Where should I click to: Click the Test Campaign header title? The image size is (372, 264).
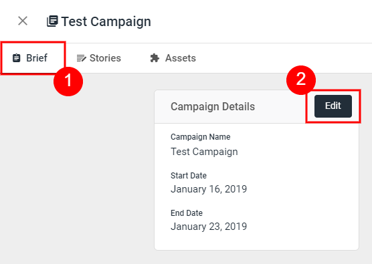click(x=106, y=21)
